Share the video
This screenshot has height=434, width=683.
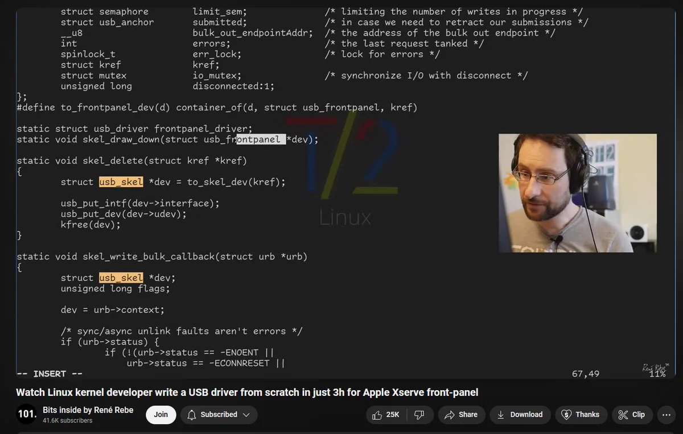[461, 415]
